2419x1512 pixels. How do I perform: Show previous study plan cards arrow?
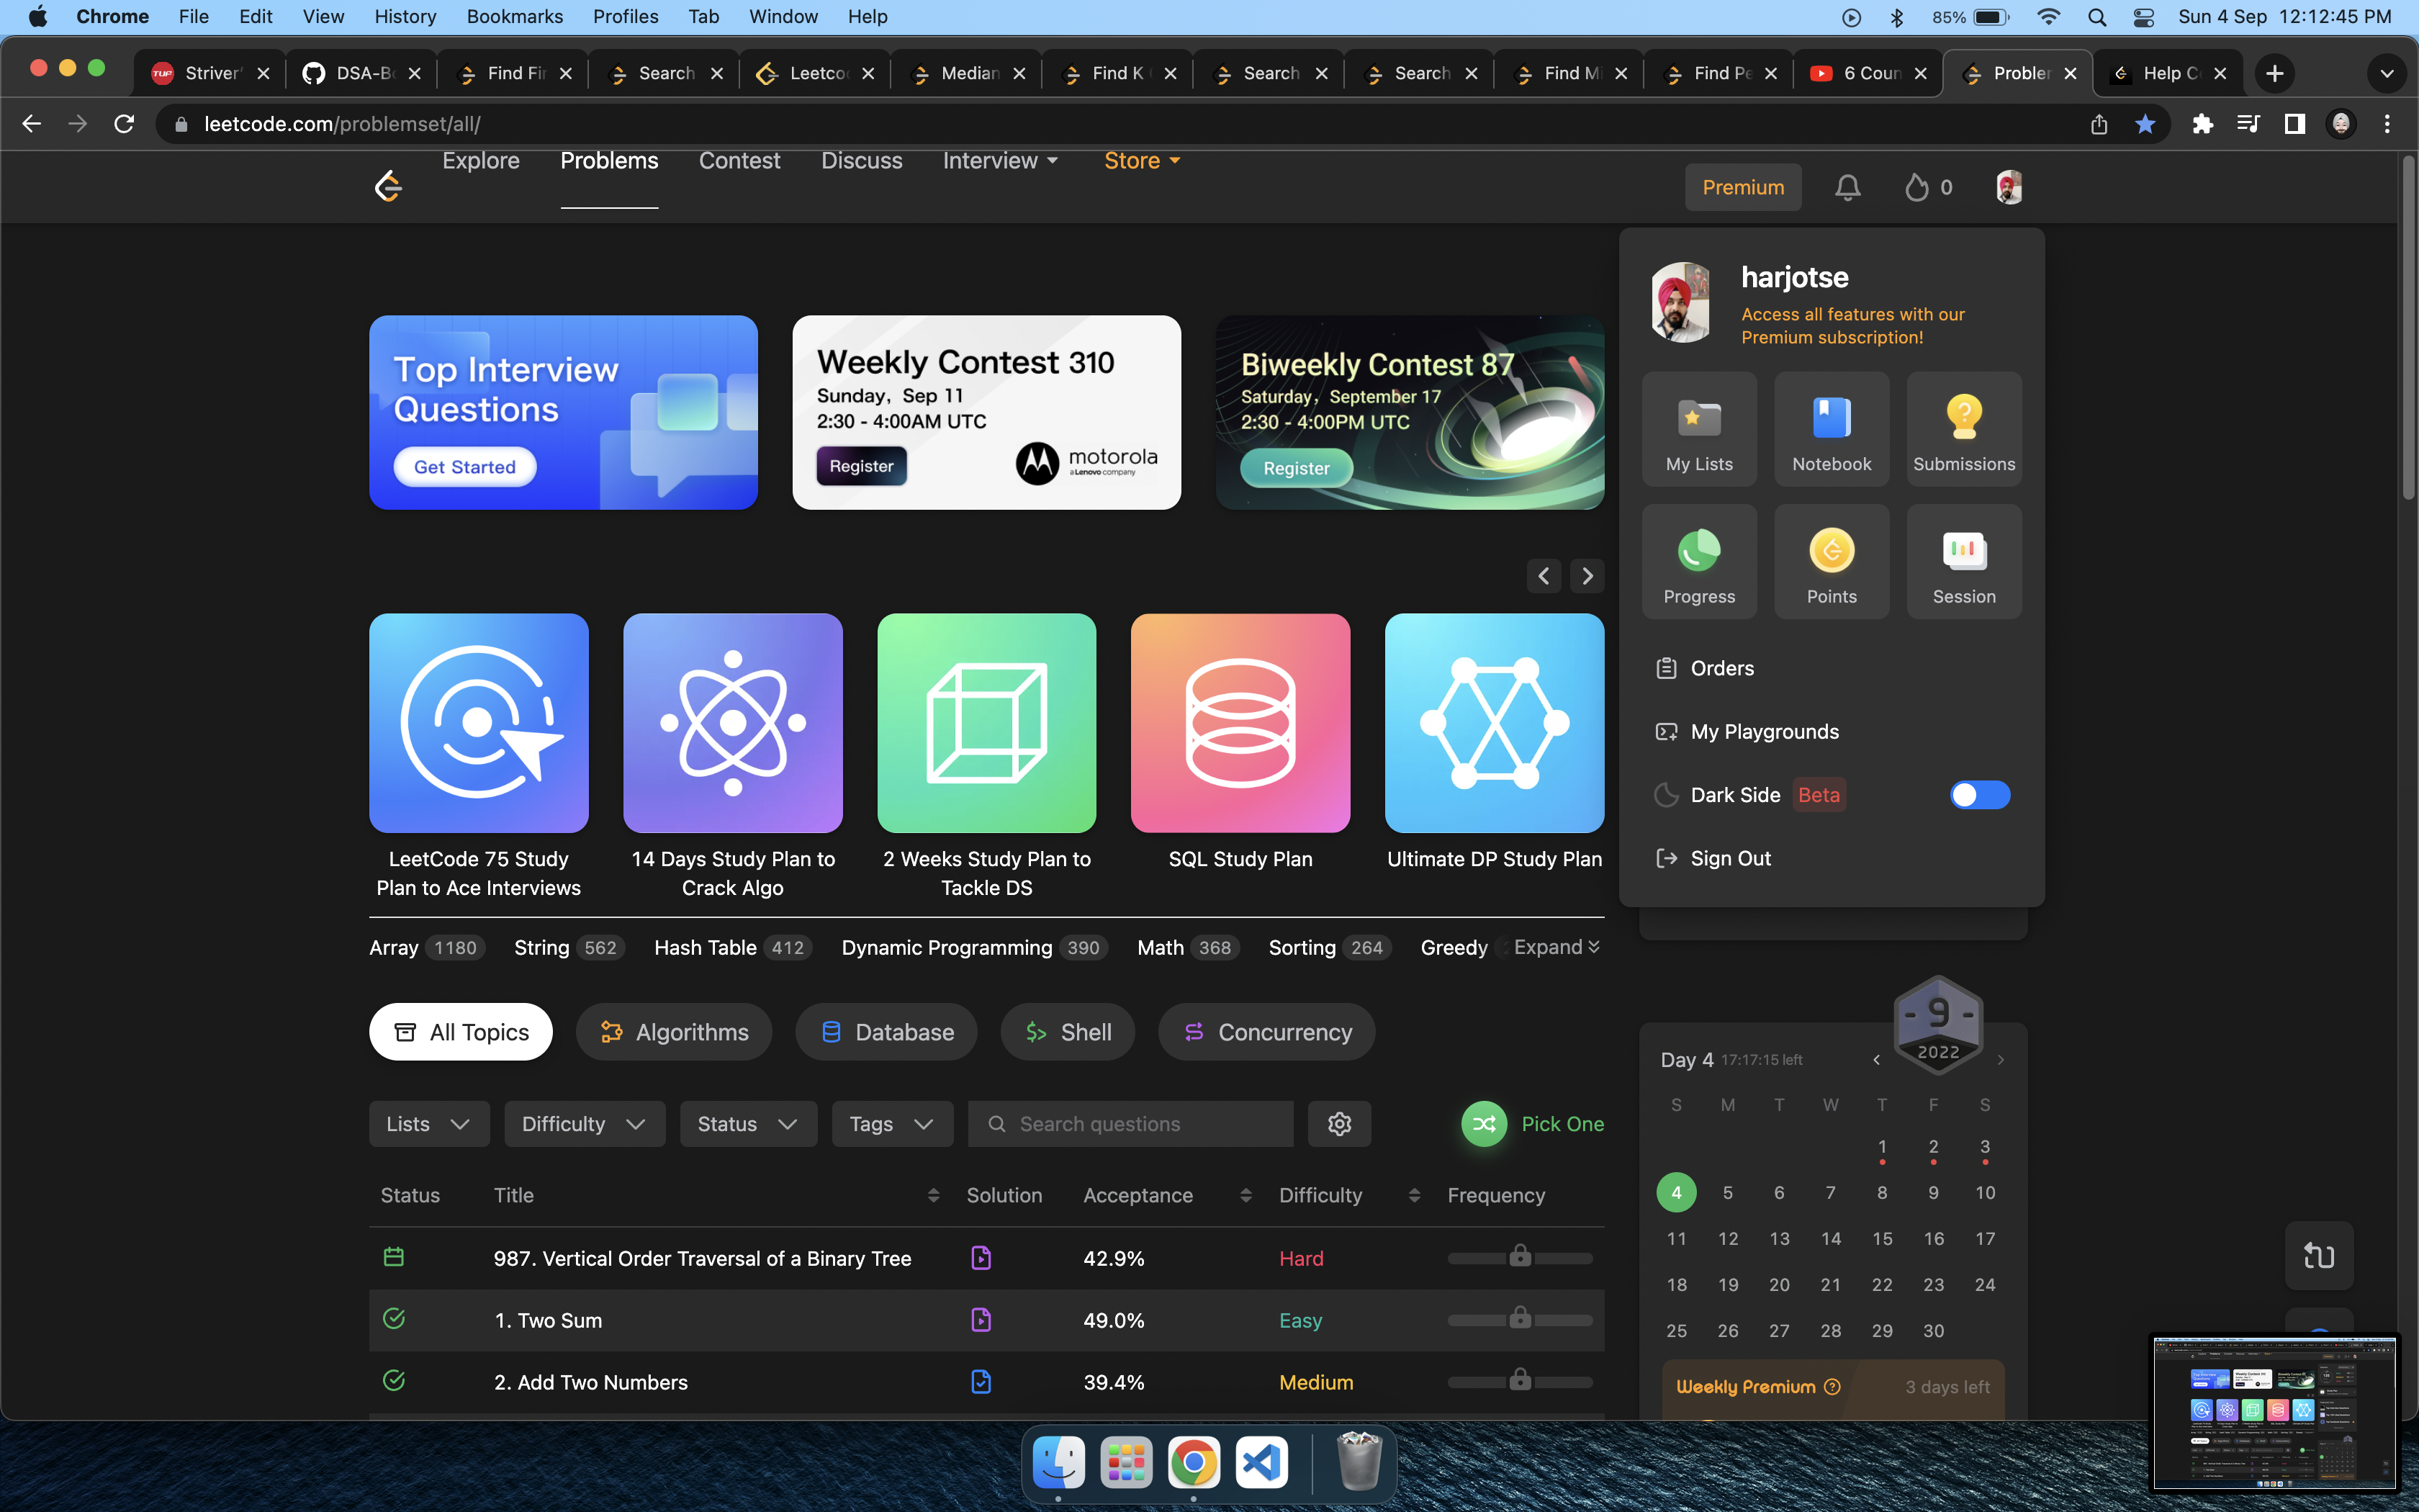click(1544, 576)
